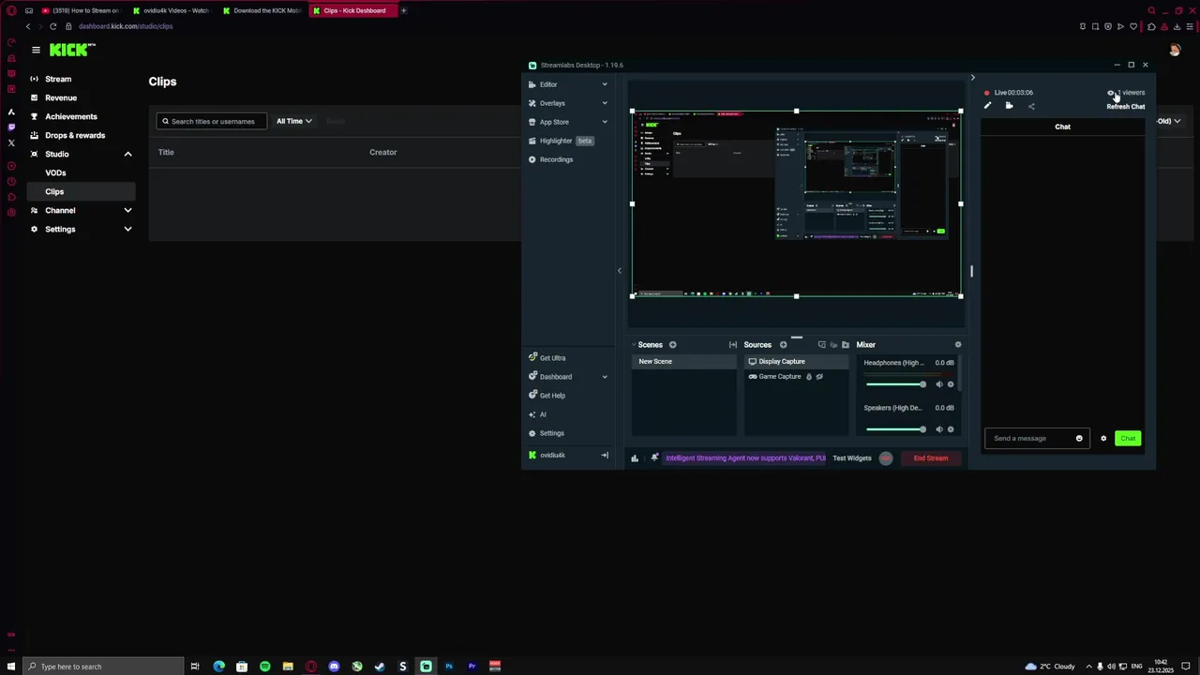This screenshot has height=675, width=1200.
Task: Collapse the chat panel arrow
Action: coord(972,78)
